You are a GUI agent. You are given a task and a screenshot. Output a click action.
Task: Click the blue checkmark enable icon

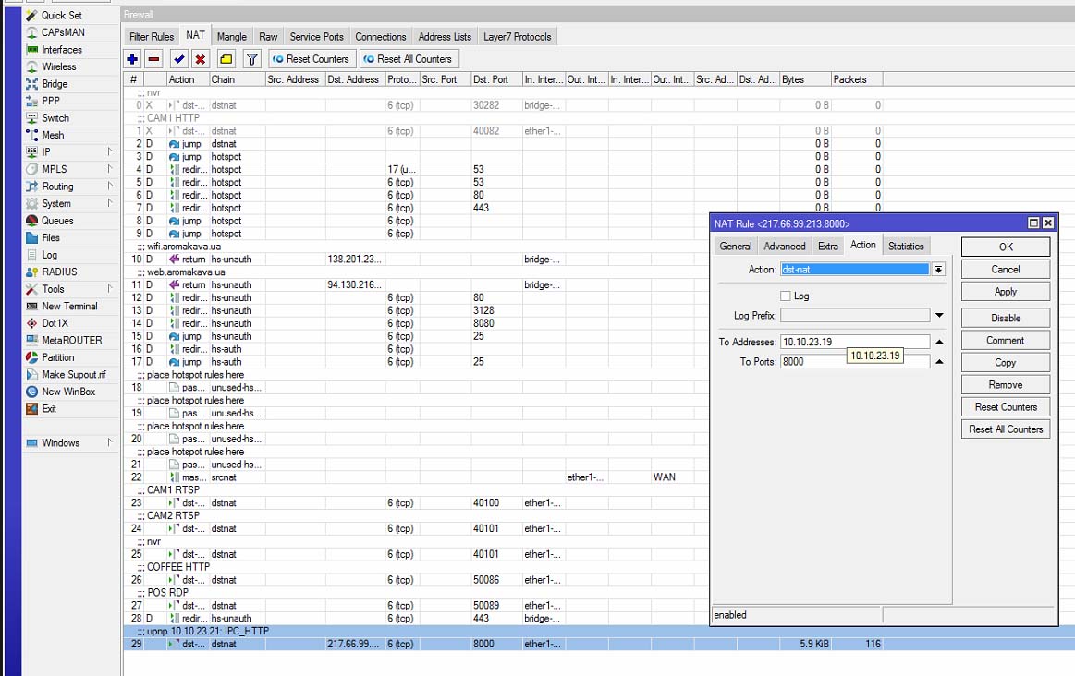click(x=178, y=59)
